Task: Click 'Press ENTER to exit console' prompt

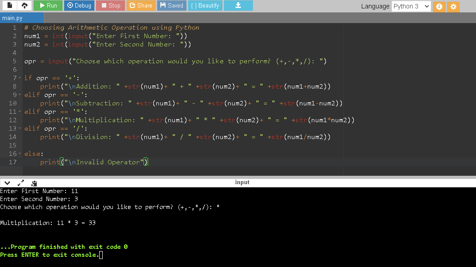Action: tap(50, 255)
